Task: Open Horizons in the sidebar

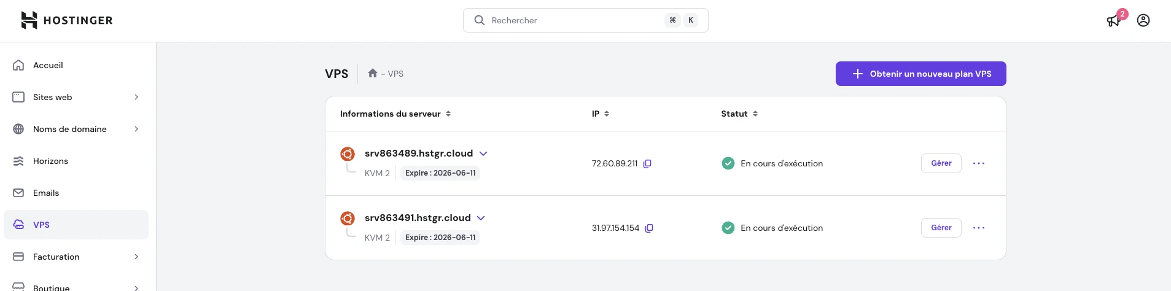Action: point(50,161)
